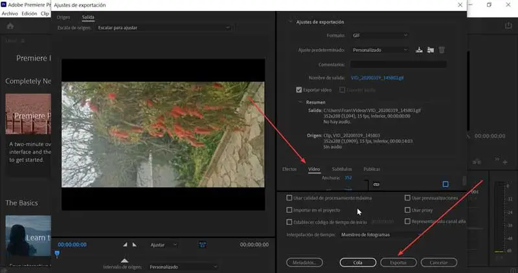Click the Comentarios text field

[398, 65]
